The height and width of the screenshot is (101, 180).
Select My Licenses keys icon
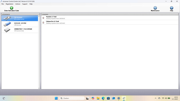pyautogui.click(x=7, y=18)
